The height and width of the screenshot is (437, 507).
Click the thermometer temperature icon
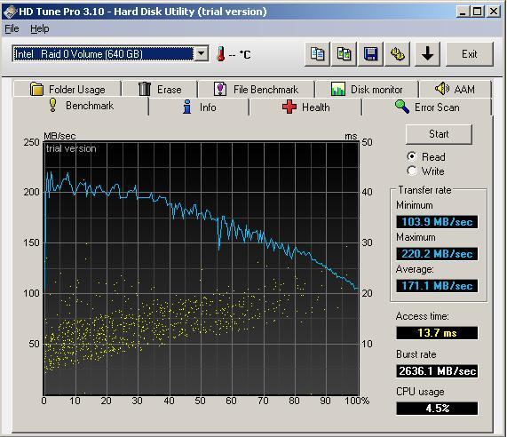pyautogui.click(x=221, y=53)
